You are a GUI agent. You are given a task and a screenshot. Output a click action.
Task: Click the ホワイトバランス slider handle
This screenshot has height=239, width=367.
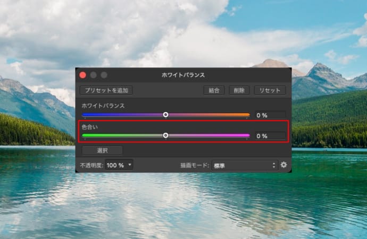(166, 115)
